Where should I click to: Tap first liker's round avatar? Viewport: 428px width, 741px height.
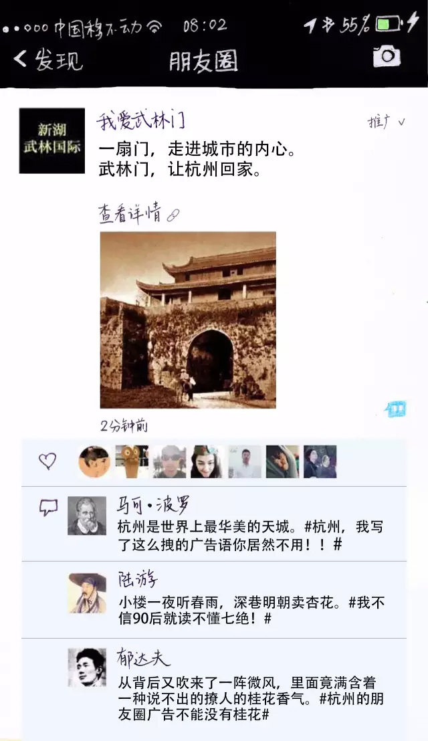(x=94, y=461)
